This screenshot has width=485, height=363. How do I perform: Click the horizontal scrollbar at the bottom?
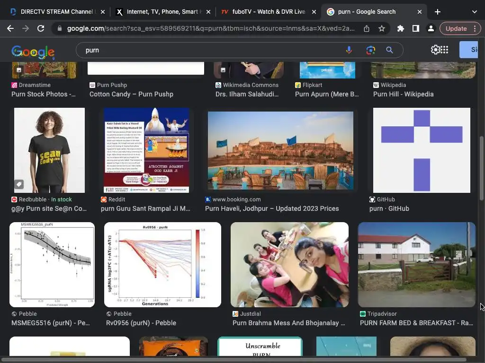[x=234, y=360]
